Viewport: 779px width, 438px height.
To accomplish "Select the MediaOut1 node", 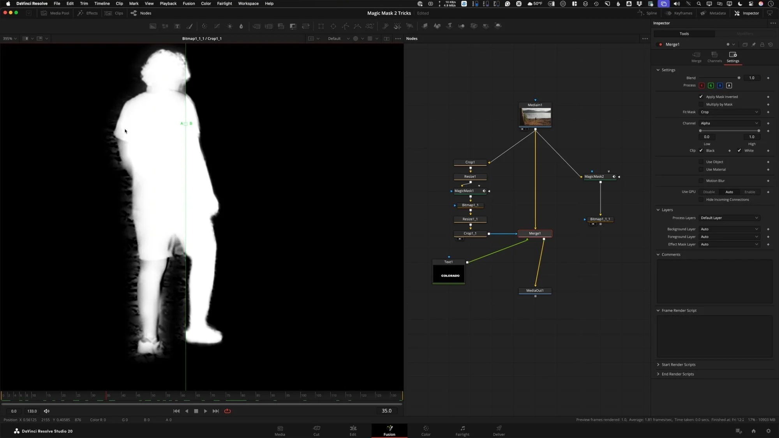I will coord(535,290).
